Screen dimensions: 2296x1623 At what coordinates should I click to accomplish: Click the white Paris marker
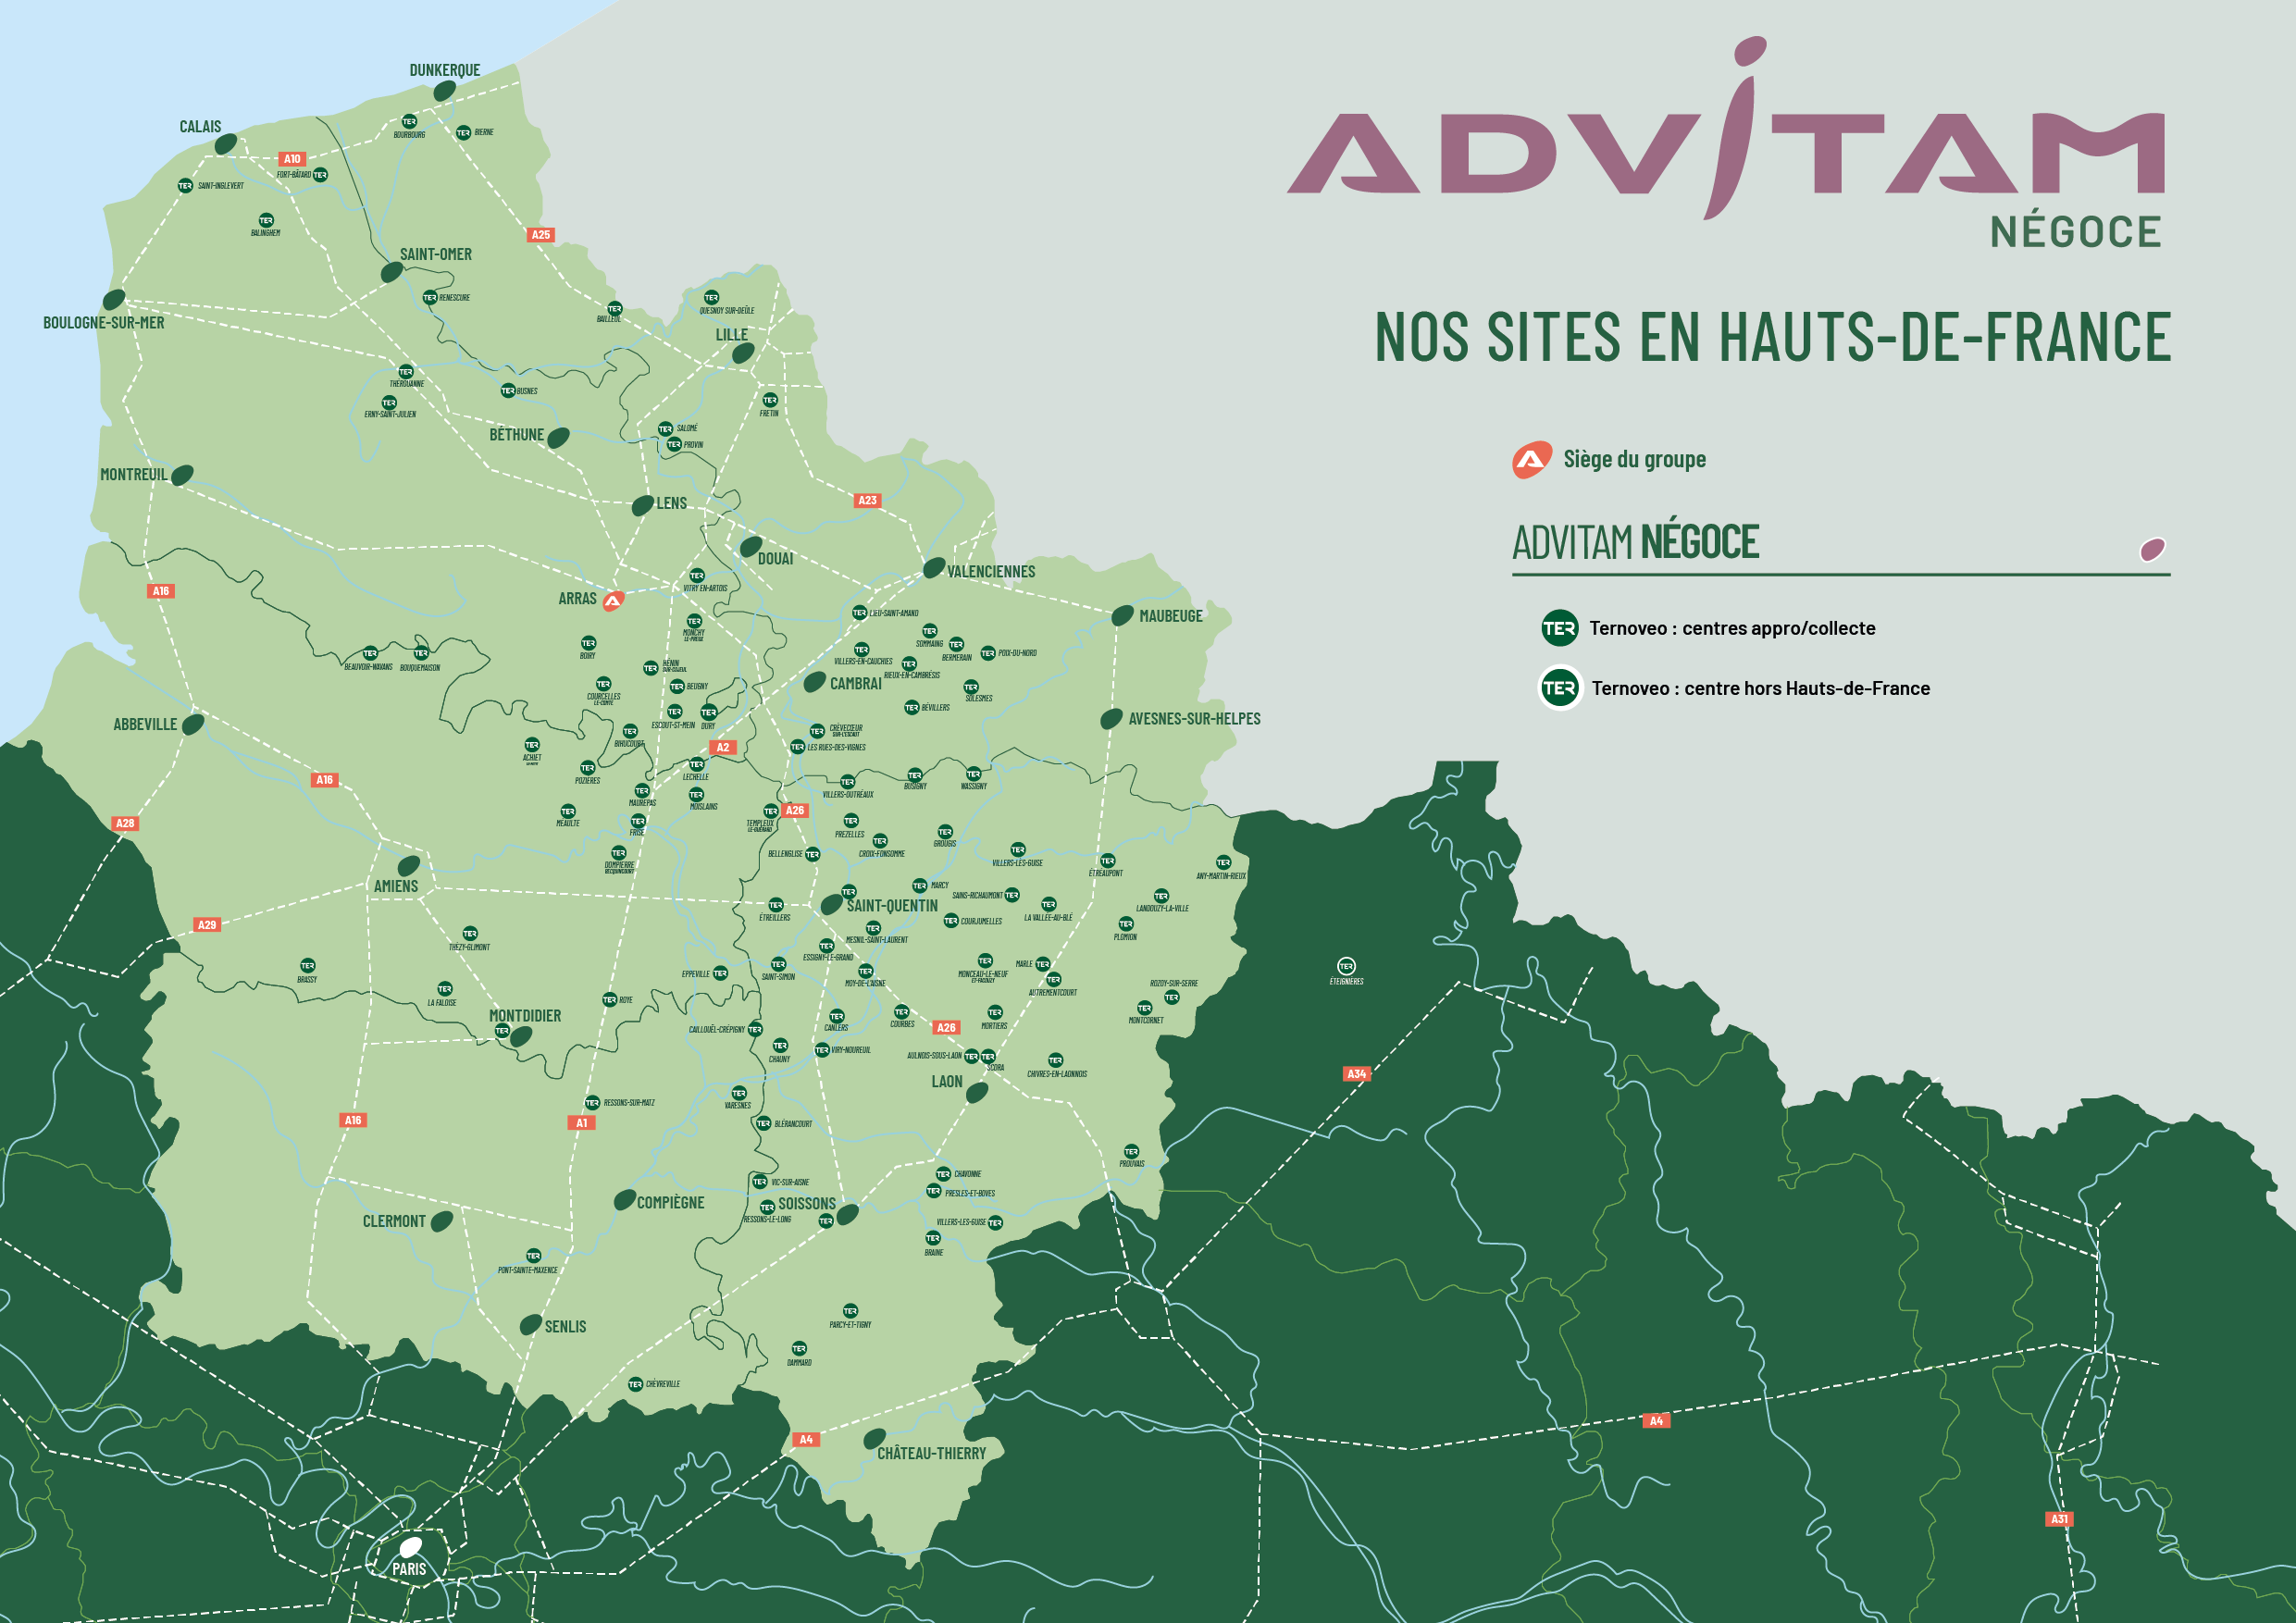coord(410,1547)
